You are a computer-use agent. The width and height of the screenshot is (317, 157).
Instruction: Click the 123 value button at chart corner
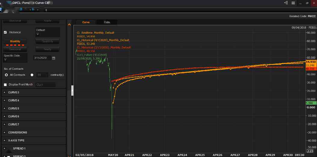click(x=310, y=151)
